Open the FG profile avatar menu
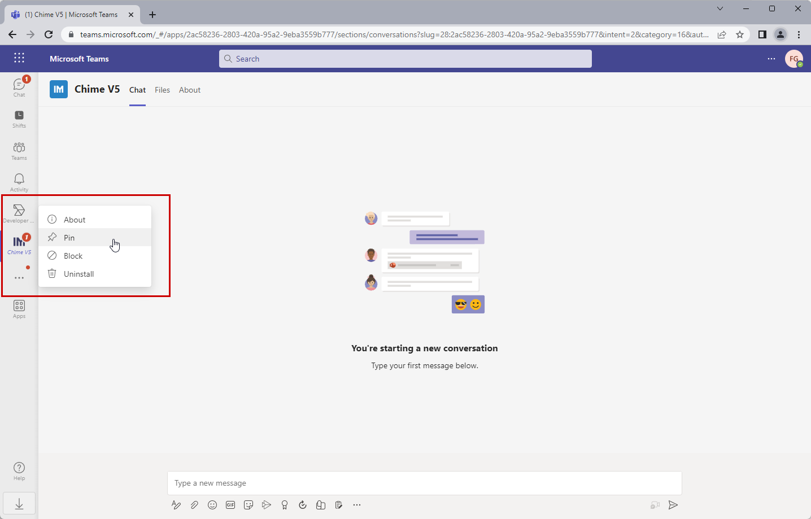This screenshot has width=811, height=519. click(x=794, y=59)
